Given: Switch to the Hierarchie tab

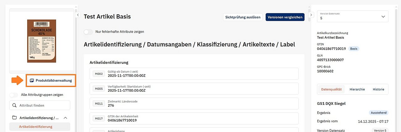Looking at the screenshot, I should tap(357, 89).
